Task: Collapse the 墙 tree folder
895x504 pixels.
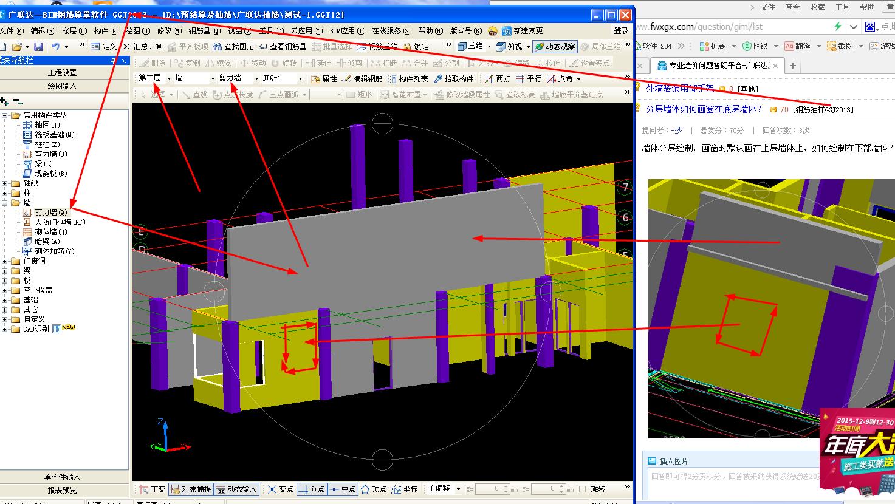Action: click(5, 203)
